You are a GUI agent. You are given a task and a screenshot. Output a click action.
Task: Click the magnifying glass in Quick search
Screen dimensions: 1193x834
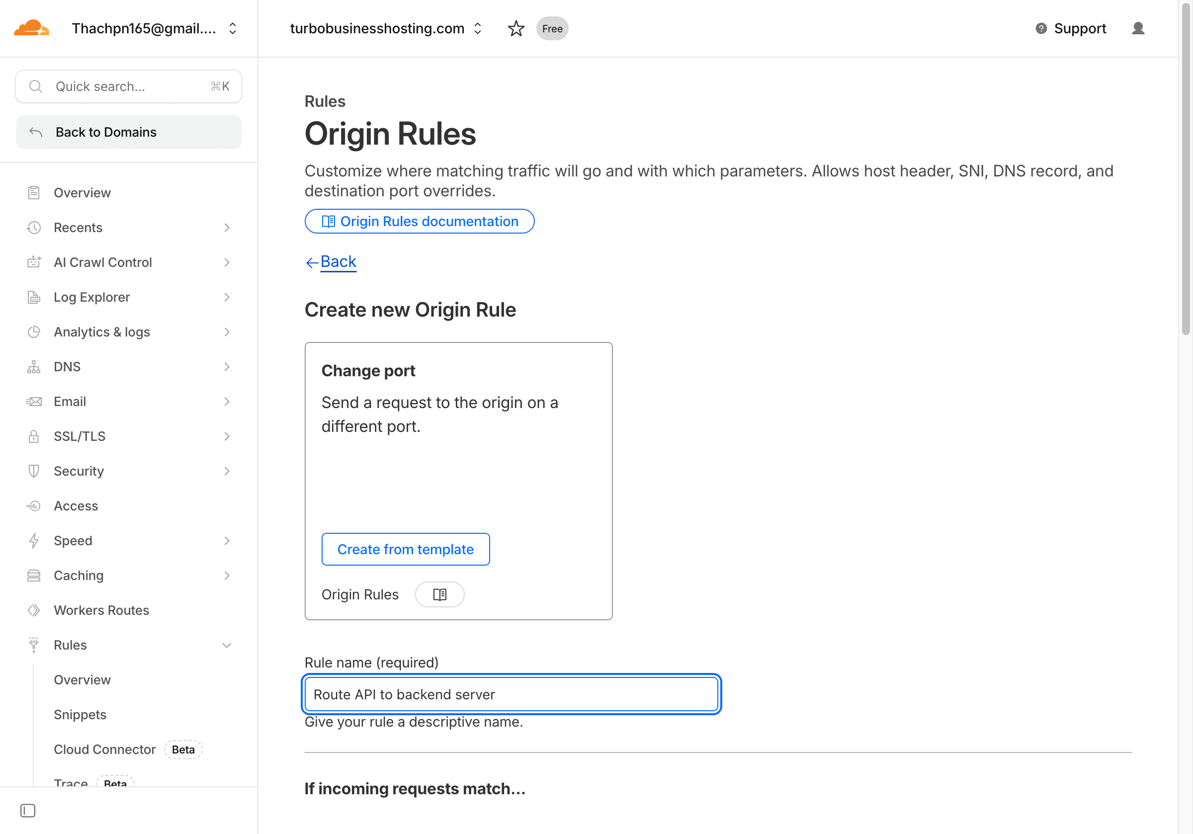click(x=36, y=86)
